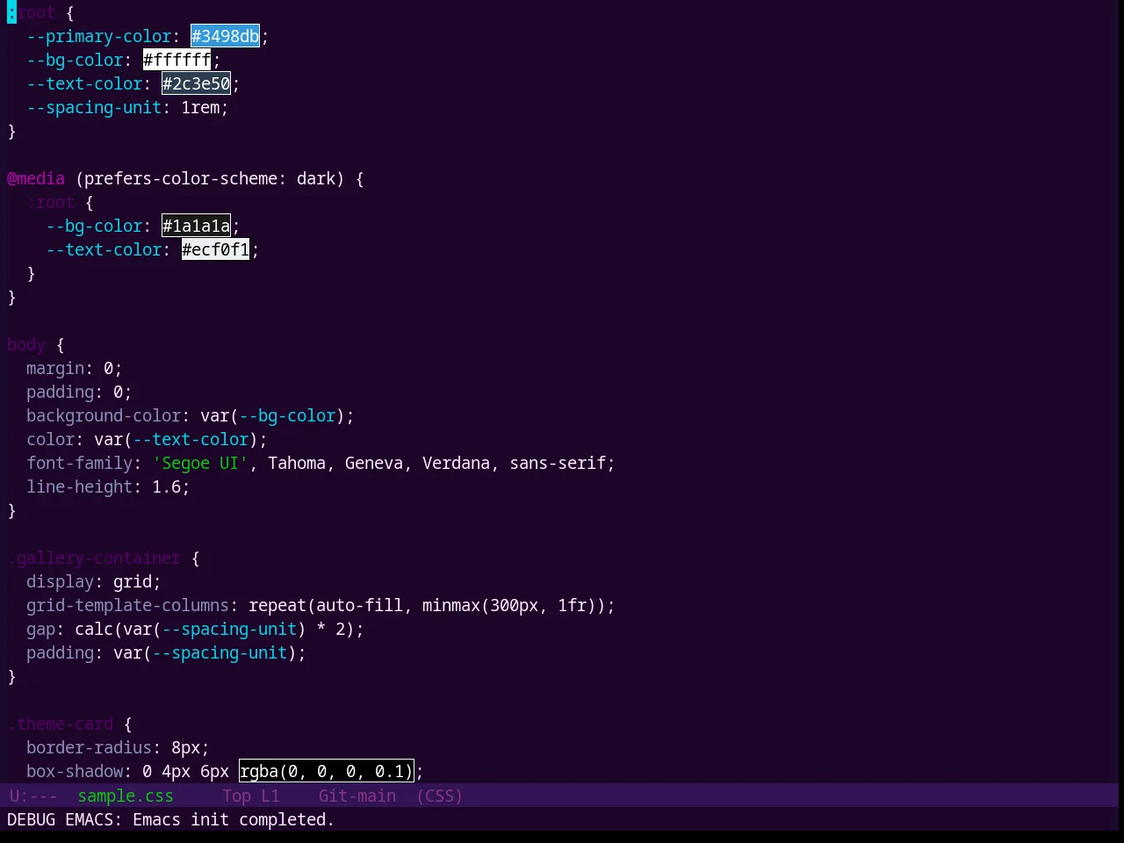
Task: Click the Geneva font name
Action: (x=374, y=463)
